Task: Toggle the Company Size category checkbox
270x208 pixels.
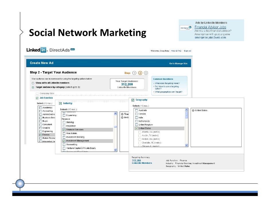Action: pos(37,93)
